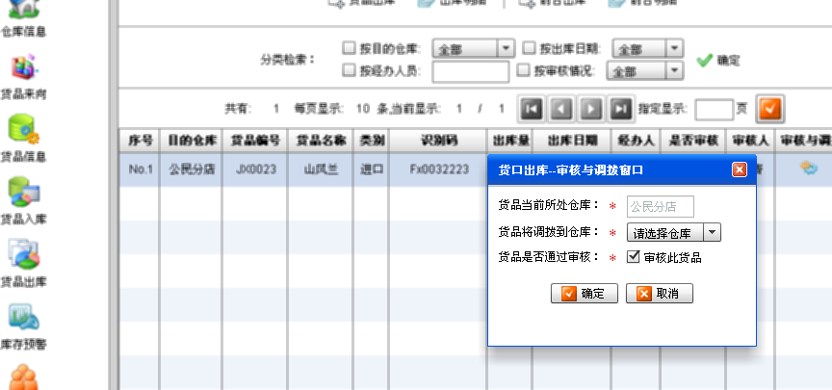Open the 请选择仓库 dropdown in the dialog
Viewport: 832px width, 390px height.
click(x=674, y=232)
